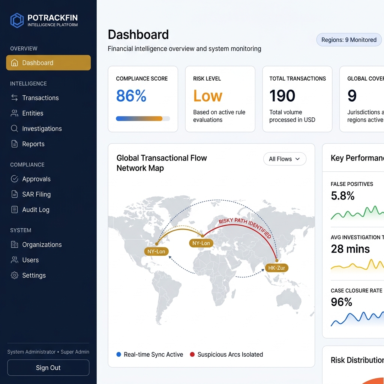This screenshot has width=384, height=384.
Task: Open the Risk Level card
Action: pos(220,99)
